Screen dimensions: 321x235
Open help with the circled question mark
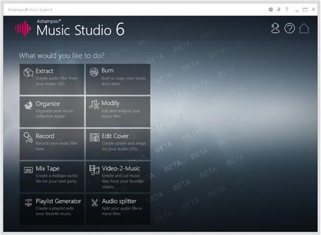290,28
